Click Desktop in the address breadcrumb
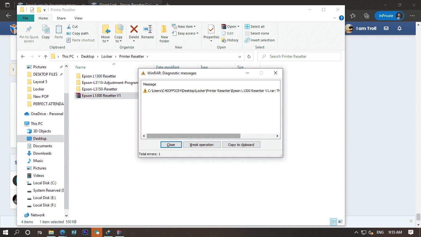Screen dimensions: 421x237 click(x=88, y=56)
